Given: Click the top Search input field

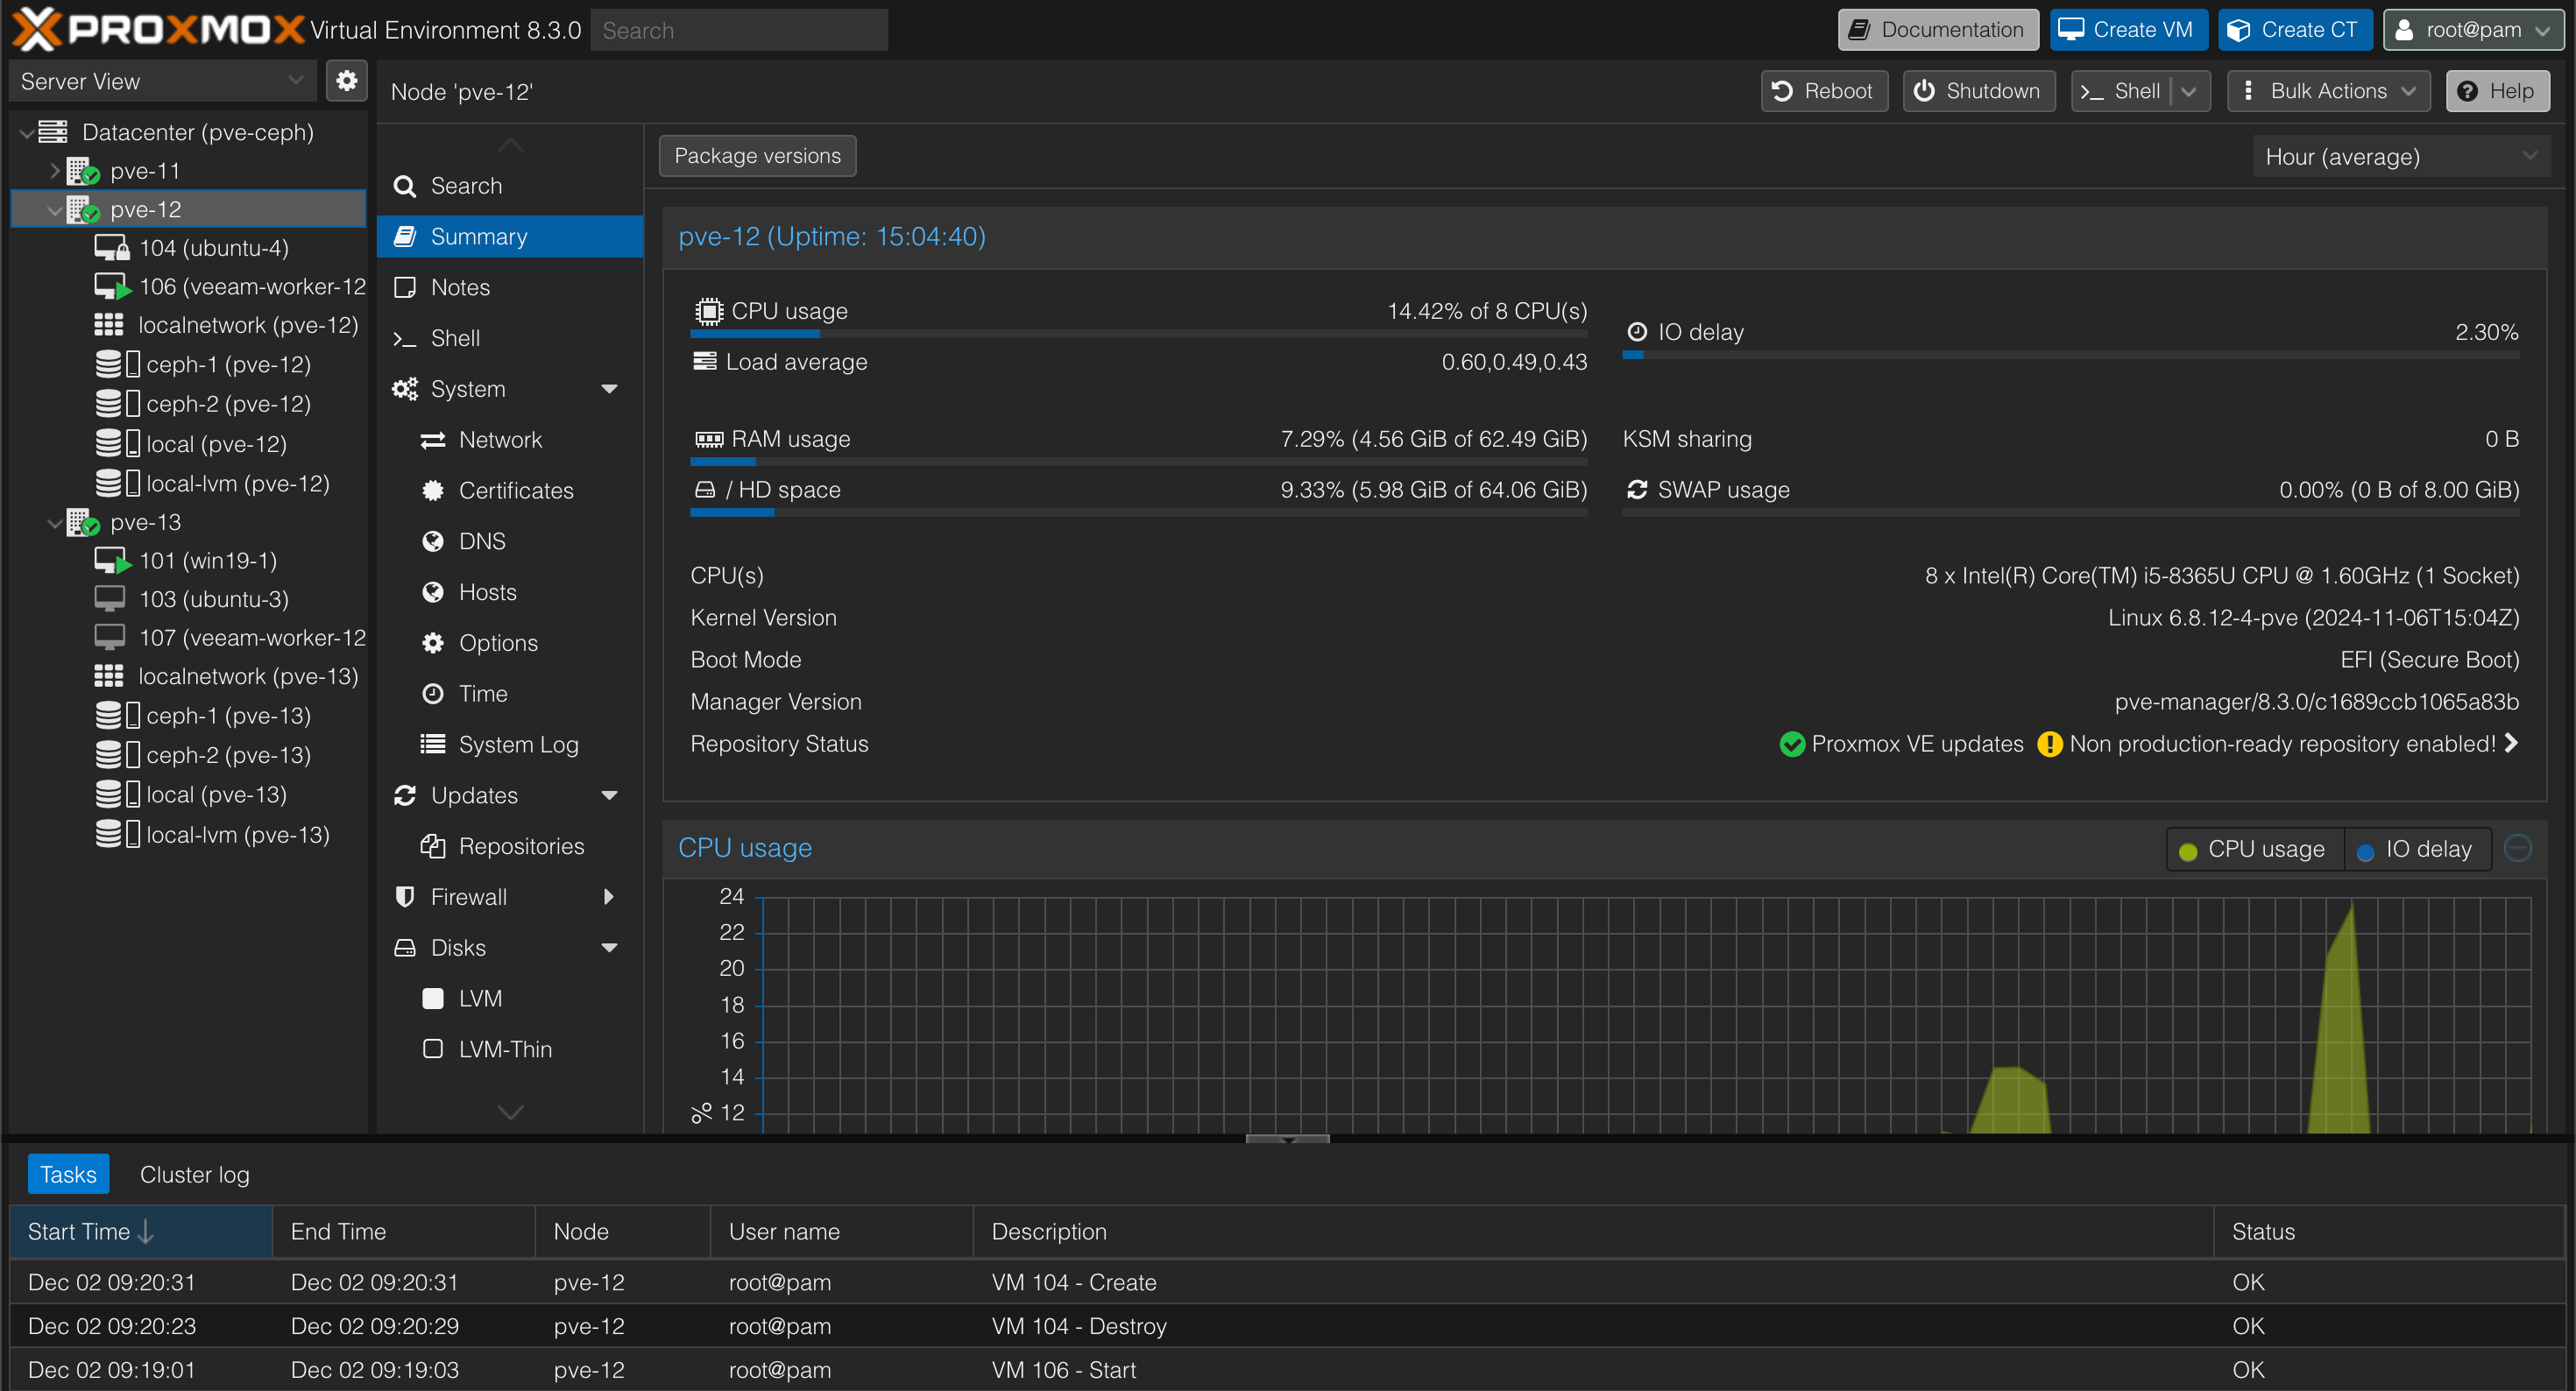Looking at the screenshot, I should [x=739, y=30].
